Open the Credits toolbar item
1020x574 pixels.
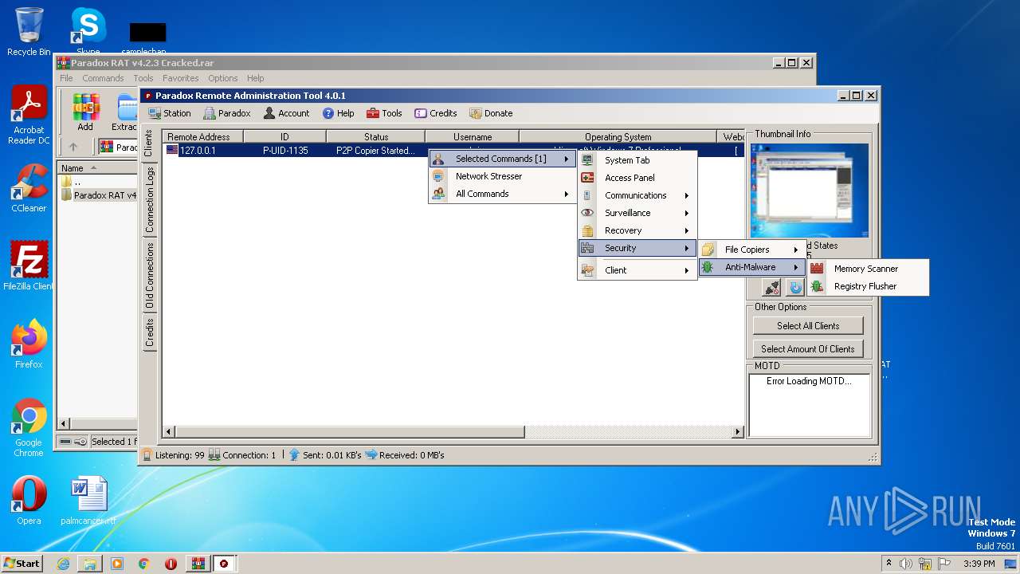(x=436, y=113)
